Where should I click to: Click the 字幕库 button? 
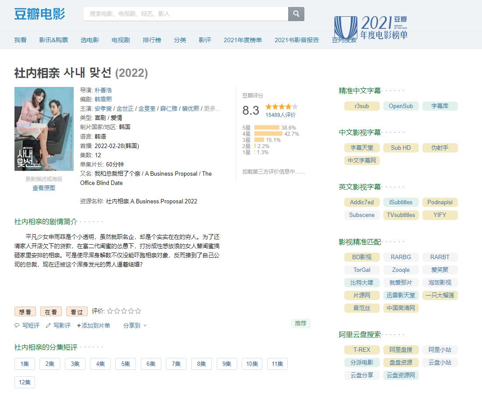[440, 106]
